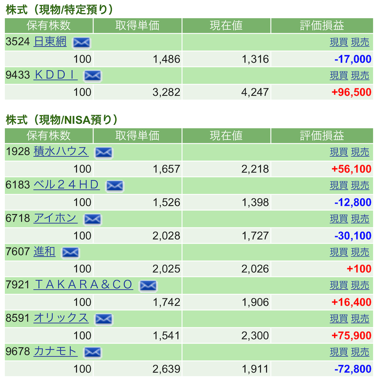
Task: Select the +16,400 gain value
Action: (x=351, y=302)
